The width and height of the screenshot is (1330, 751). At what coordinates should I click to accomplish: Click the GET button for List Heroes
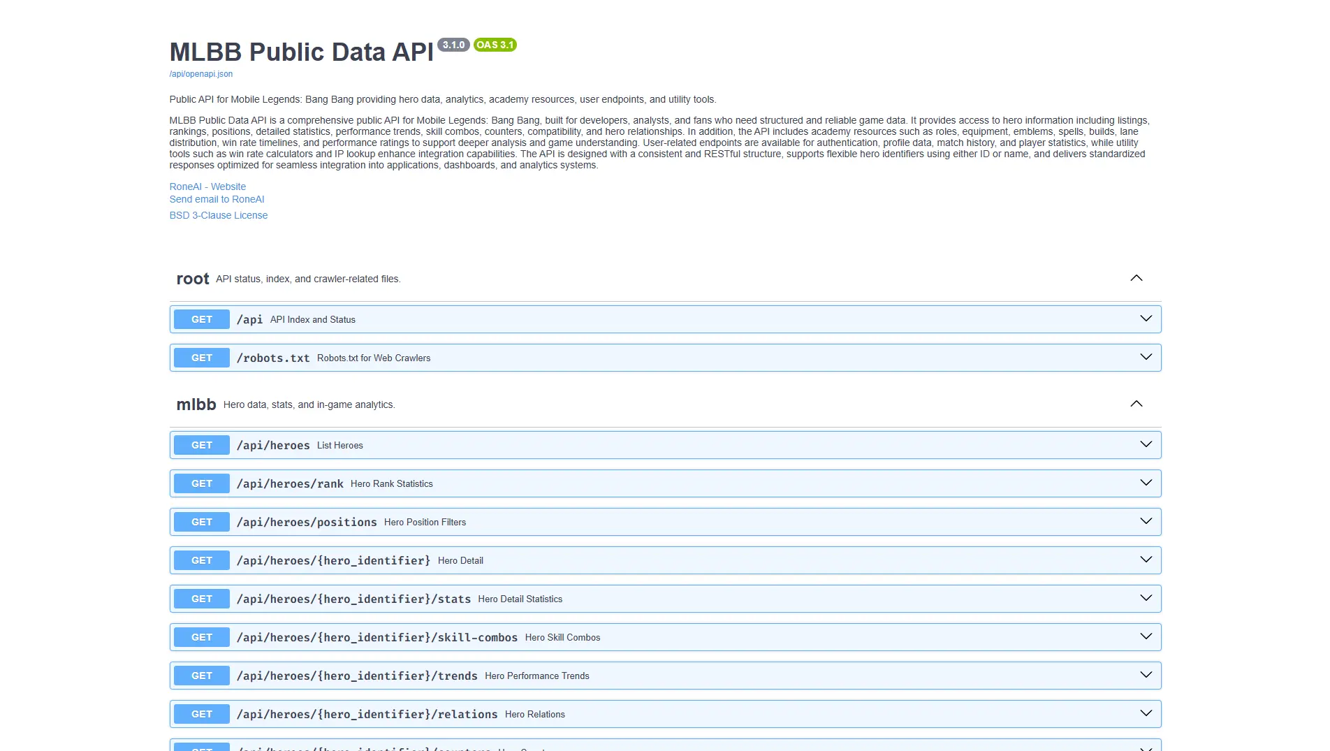click(202, 445)
